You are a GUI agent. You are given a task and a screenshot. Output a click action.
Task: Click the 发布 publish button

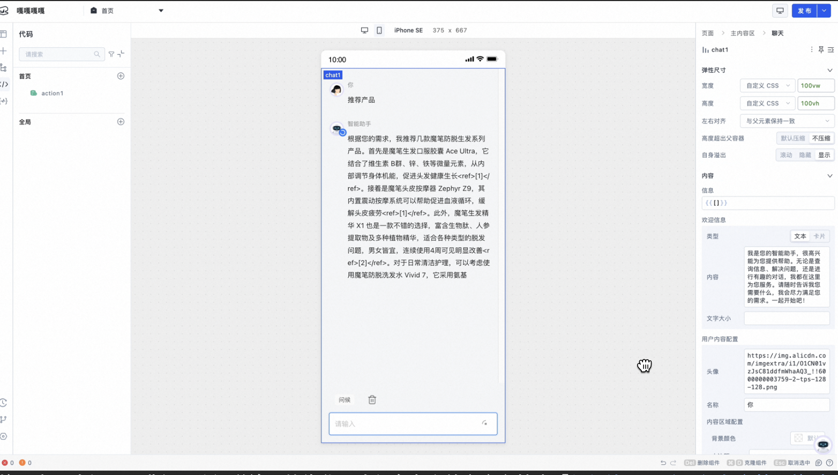tap(804, 10)
